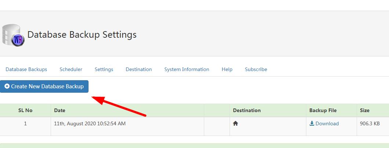Image resolution: width=389 pixels, height=148 pixels.
Task: Open the Database Backups tab
Action: (x=26, y=69)
